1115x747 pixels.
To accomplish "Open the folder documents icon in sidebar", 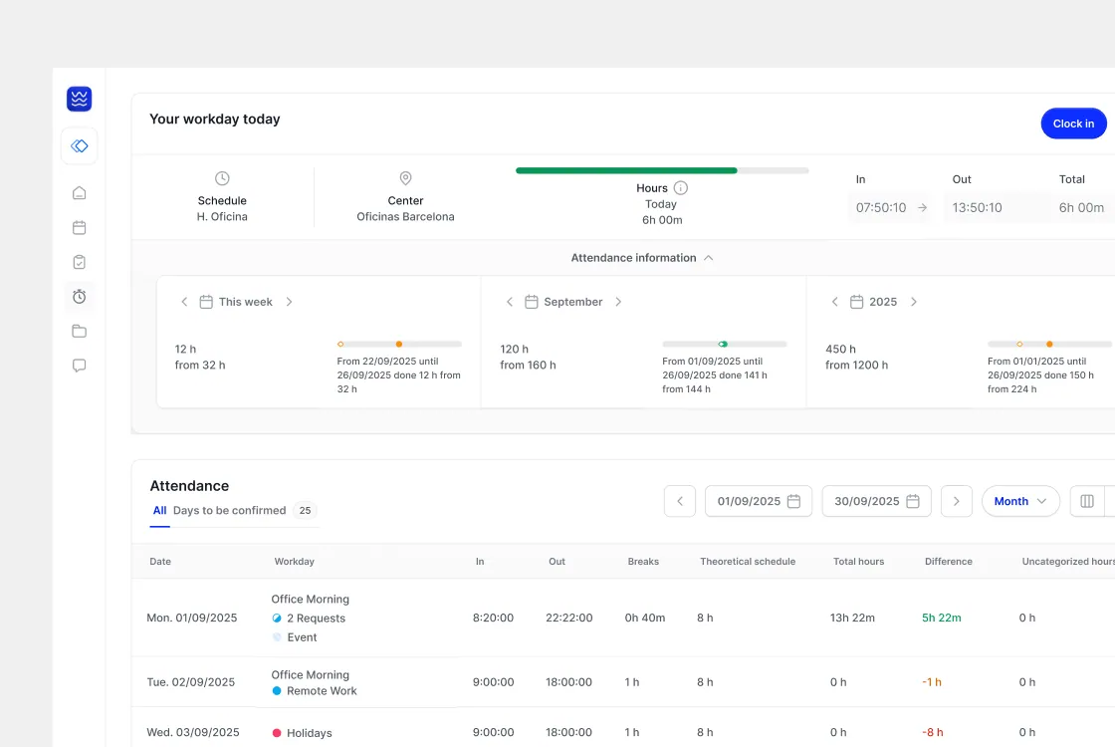I will point(79,331).
